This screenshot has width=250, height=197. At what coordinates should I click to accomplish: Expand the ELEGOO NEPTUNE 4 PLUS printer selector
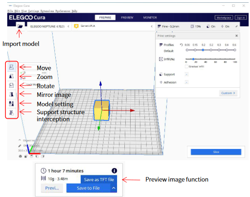click(x=49, y=26)
